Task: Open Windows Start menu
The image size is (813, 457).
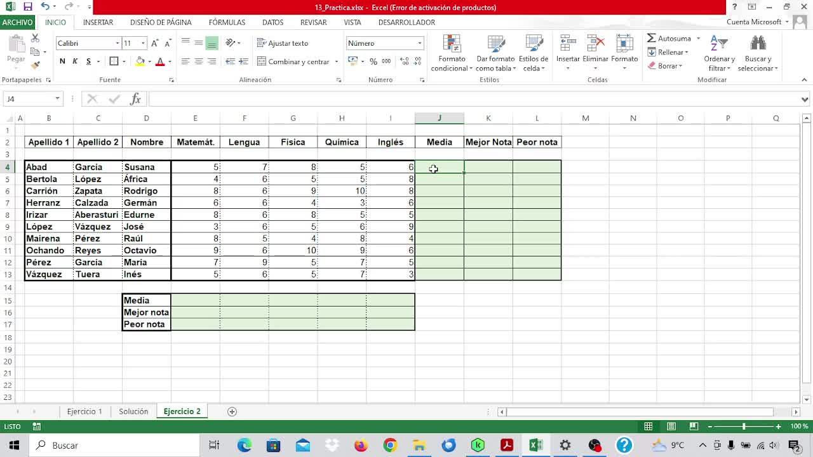Action: (x=14, y=445)
